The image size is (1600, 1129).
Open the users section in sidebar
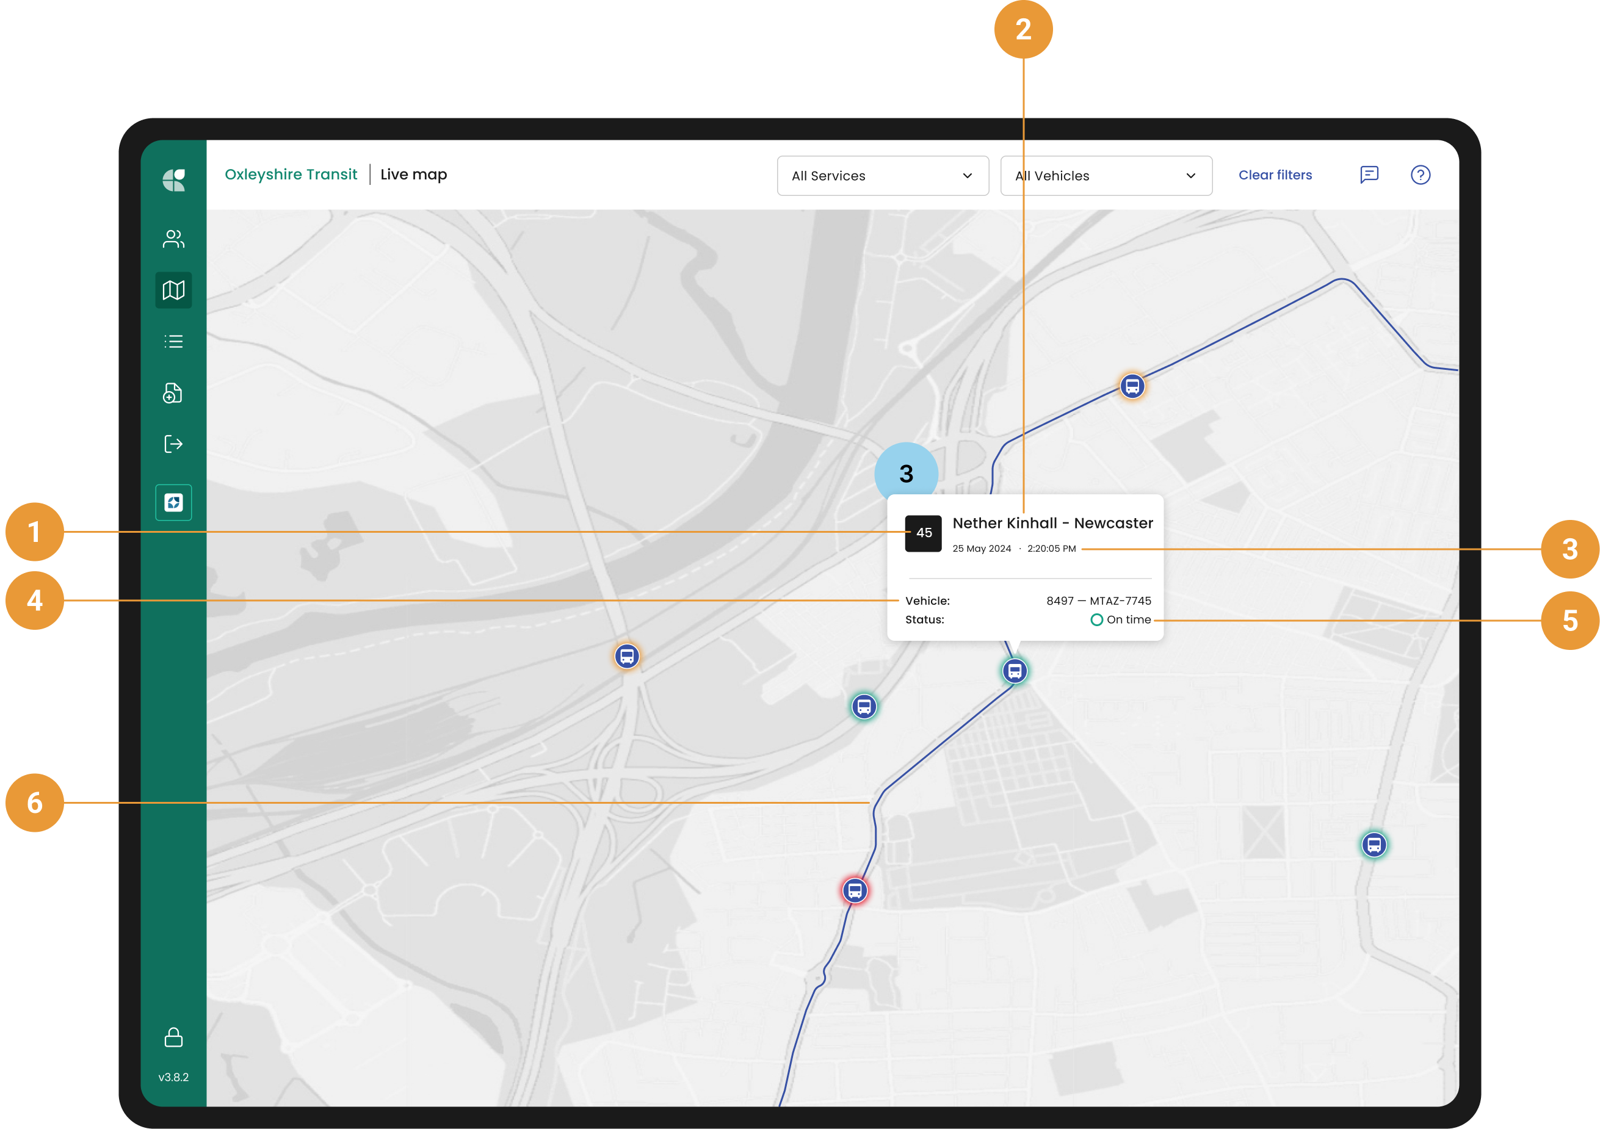(173, 239)
